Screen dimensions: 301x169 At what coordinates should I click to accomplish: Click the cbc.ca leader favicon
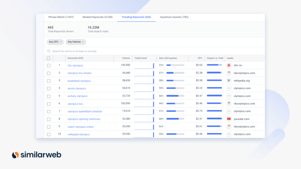point(229,65)
